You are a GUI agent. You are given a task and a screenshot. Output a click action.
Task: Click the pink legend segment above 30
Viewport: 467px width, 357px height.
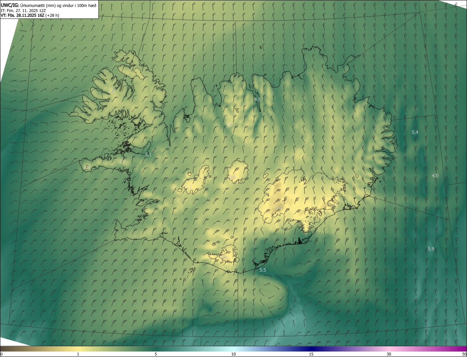[x=389, y=349]
